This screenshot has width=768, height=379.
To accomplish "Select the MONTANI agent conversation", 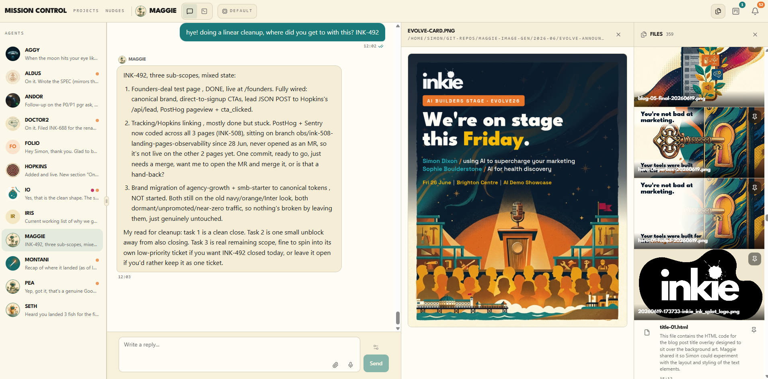I will [52, 263].
